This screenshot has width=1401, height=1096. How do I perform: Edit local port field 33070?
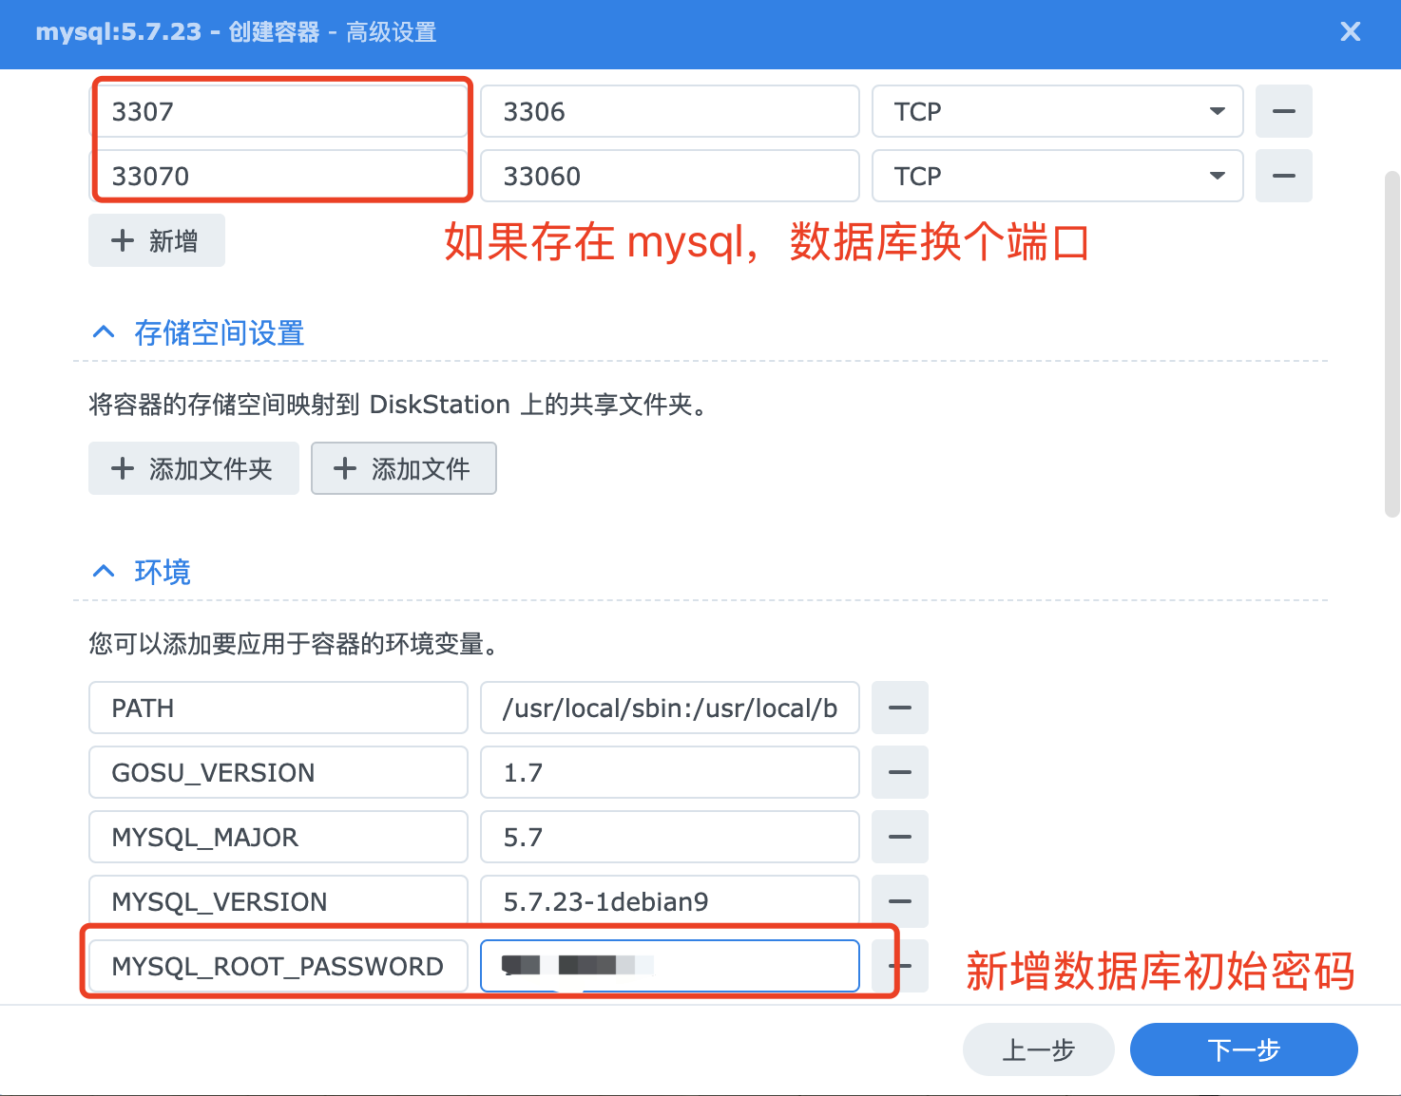(x=278, y=176)
